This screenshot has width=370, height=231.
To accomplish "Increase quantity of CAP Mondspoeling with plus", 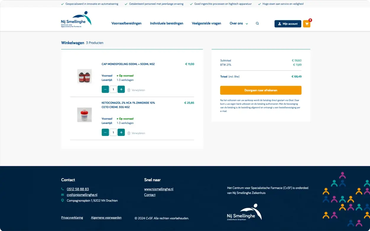I will click(121, 89).
